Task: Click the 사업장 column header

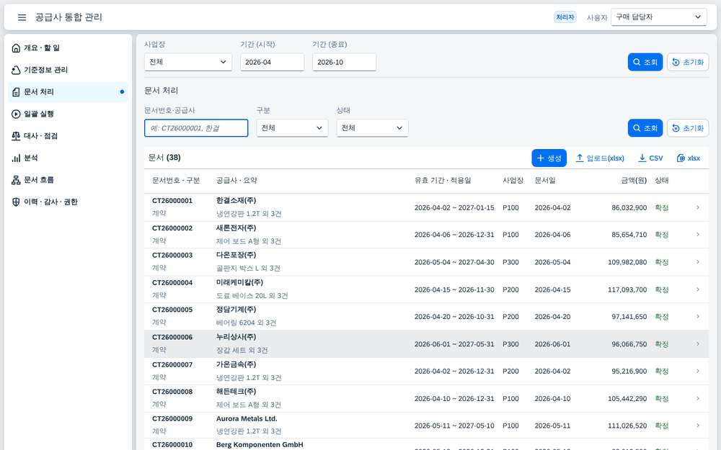Action: (x=513, y=181)
